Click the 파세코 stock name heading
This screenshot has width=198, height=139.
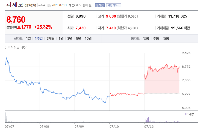click(15, 5)
